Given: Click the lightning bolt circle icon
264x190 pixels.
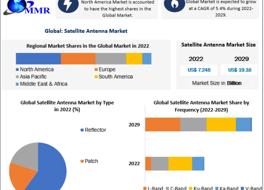Looking at the screenshot, I should point(68,5).
